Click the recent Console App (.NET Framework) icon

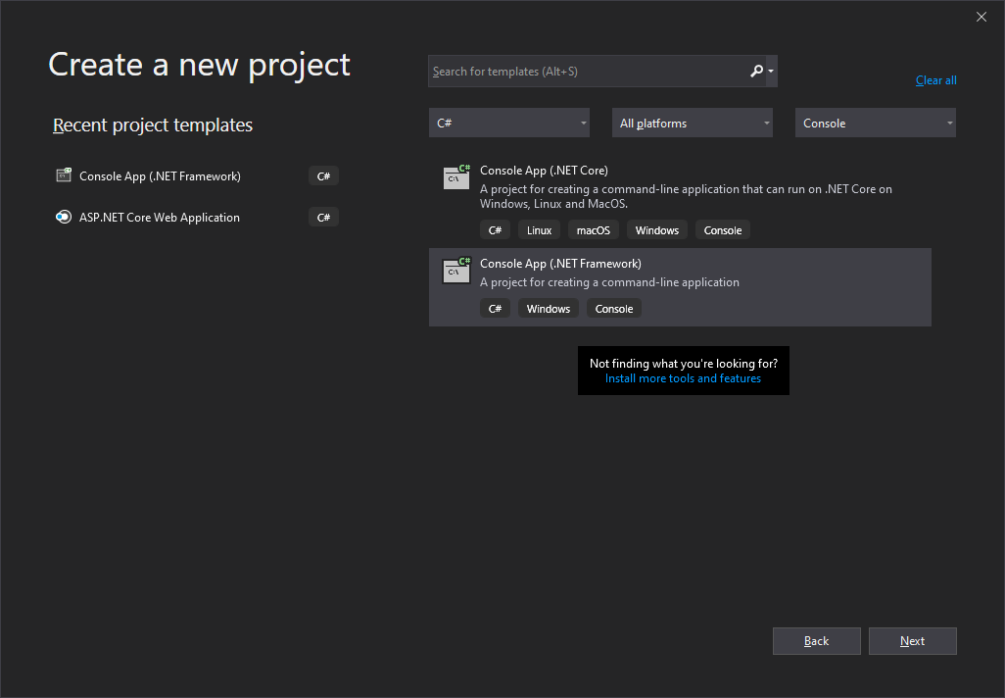pos(64,176)
